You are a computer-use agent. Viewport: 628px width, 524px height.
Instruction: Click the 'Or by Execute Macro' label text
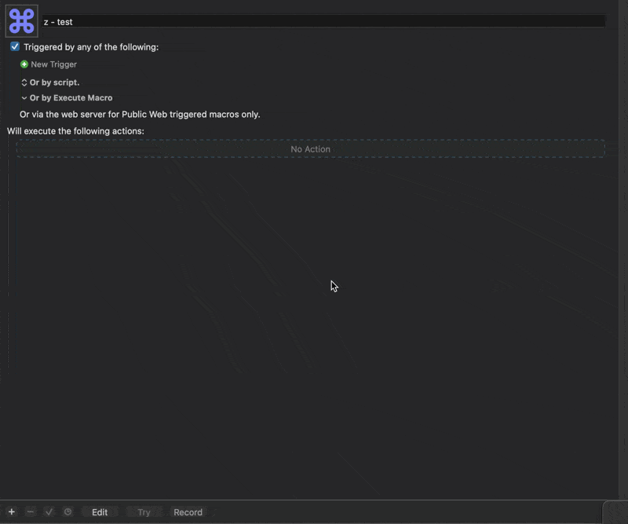pyautogui.click(x=71, y=98)
